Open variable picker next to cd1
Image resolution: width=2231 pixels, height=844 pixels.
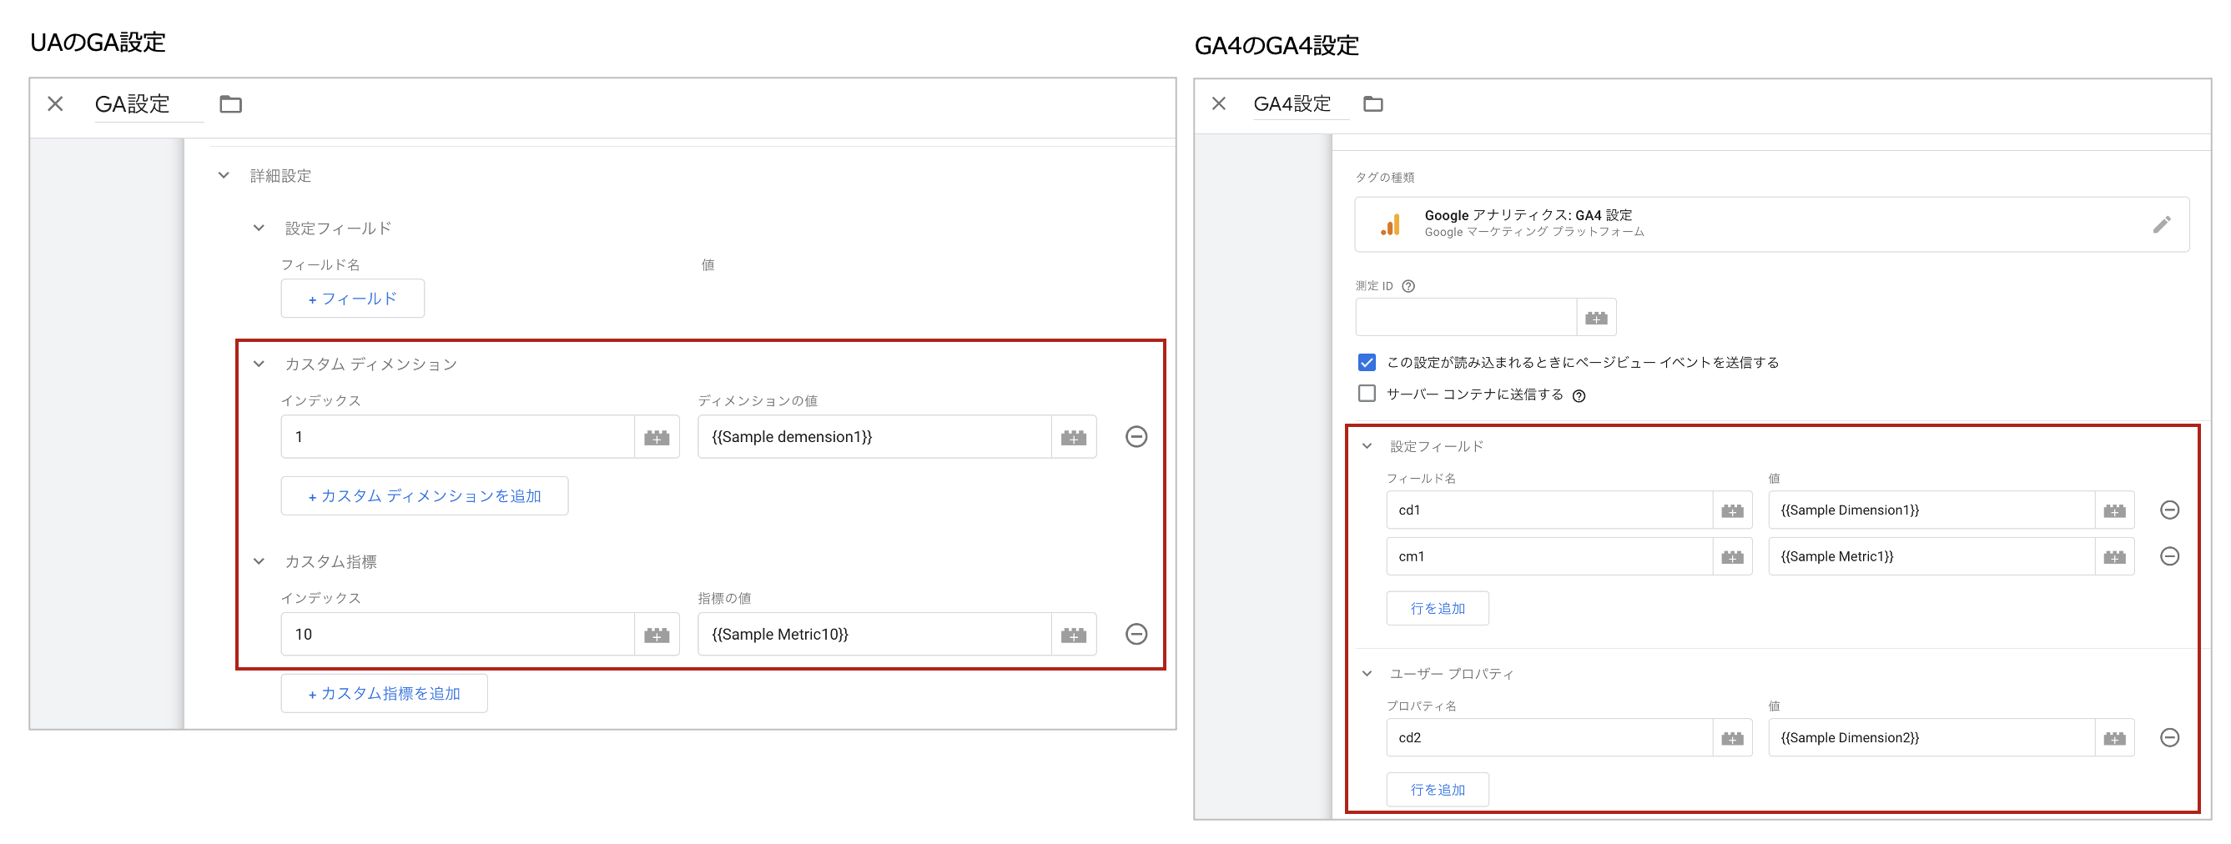(1732, 510)
